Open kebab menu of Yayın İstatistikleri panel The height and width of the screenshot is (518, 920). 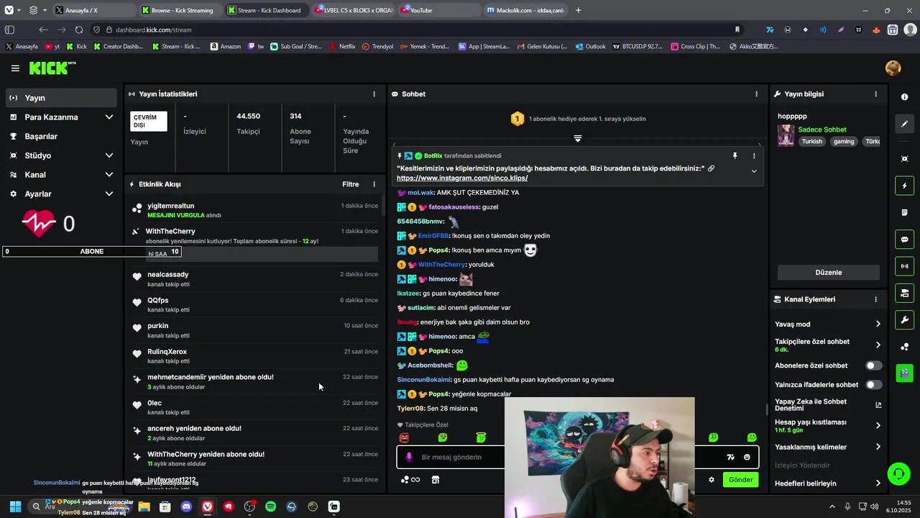point(374,94)
